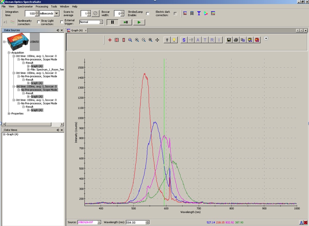
Task: Pause the spectrum acquisition
Action: 112,22
